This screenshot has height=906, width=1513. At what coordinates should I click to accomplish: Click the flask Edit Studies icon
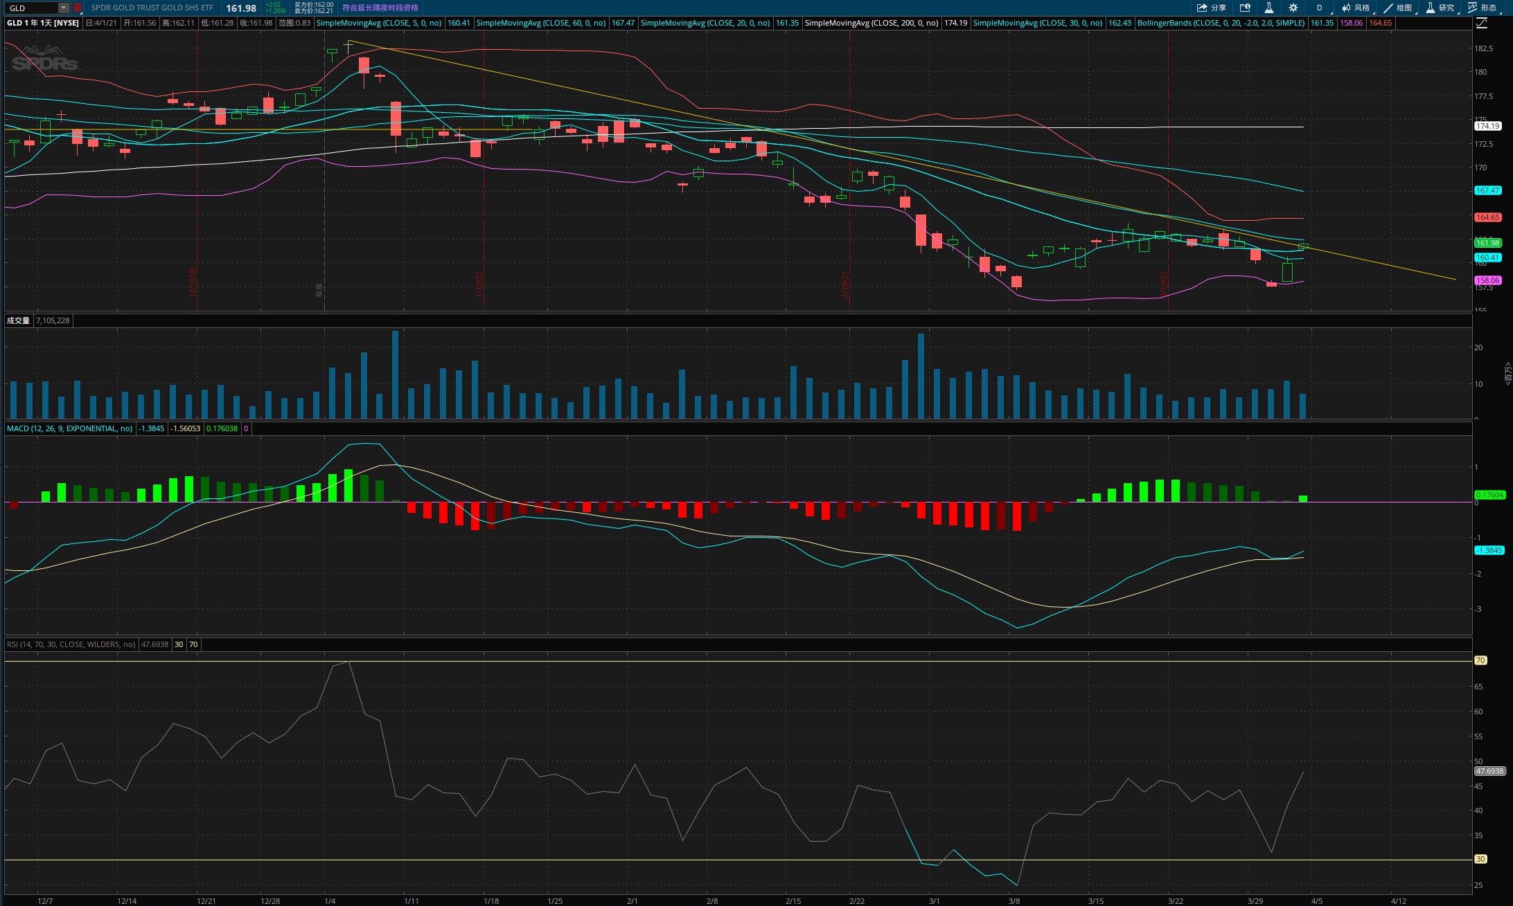1268,8
